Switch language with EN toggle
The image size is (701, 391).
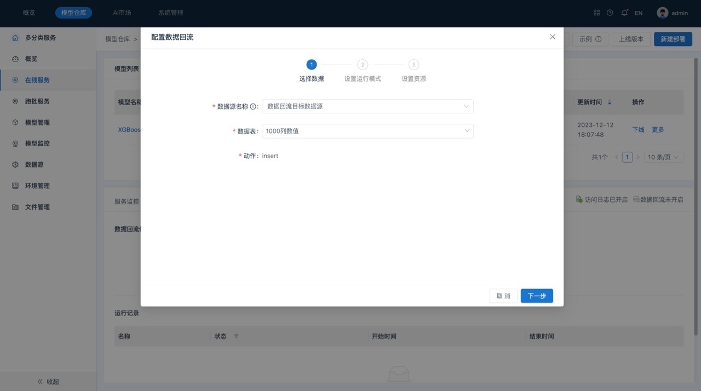639,13
